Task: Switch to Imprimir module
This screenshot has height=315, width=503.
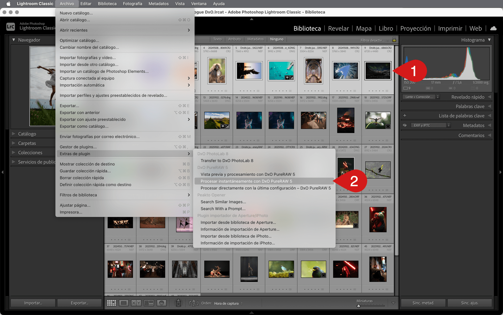Action: coord(450,28)
